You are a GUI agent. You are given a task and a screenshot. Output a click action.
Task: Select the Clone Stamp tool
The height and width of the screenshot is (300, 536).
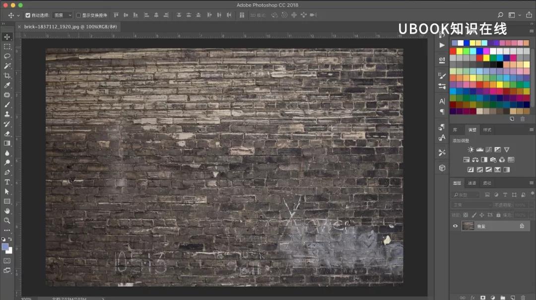[7, 114]
